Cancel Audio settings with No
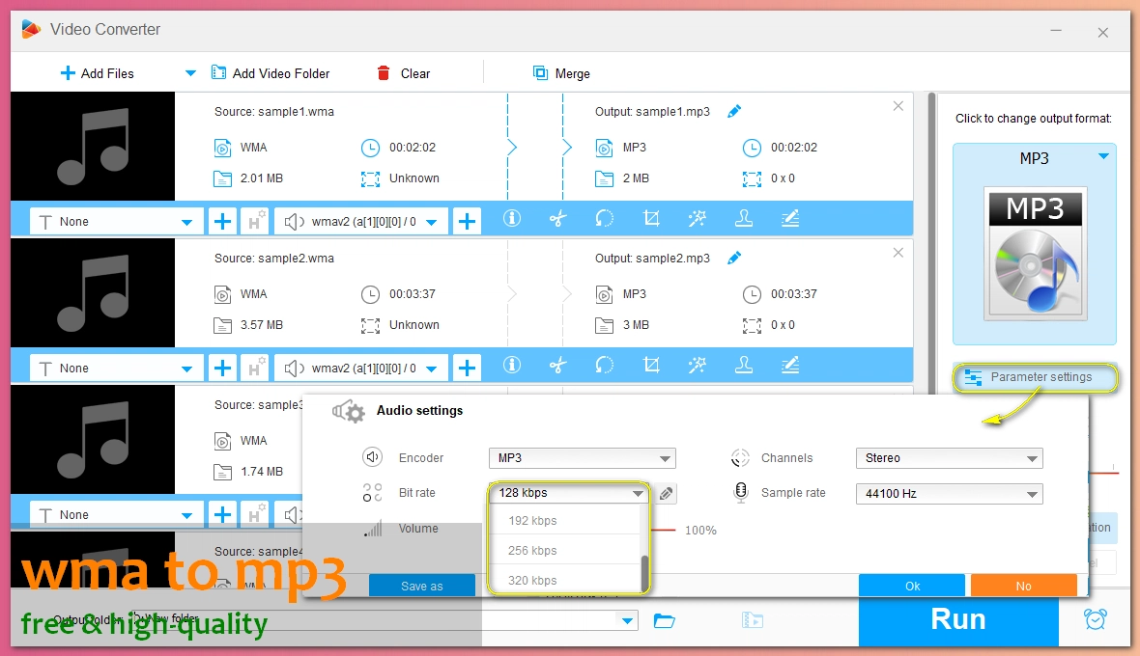1140x656 pixels. pos(1024,586)
